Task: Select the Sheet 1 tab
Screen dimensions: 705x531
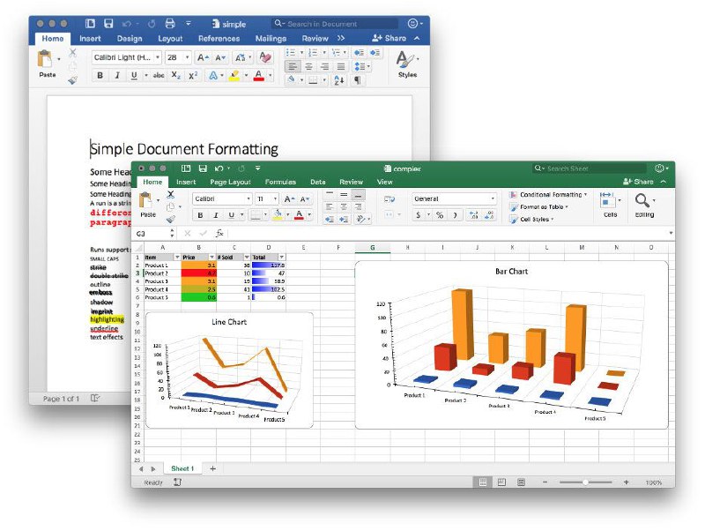Action: (x=182, y=468)
